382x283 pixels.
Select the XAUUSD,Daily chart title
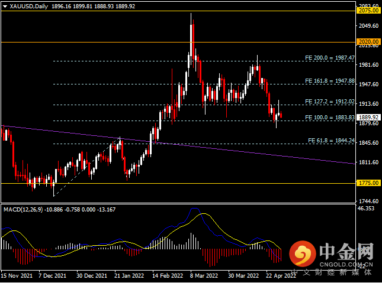pos(29,6)
